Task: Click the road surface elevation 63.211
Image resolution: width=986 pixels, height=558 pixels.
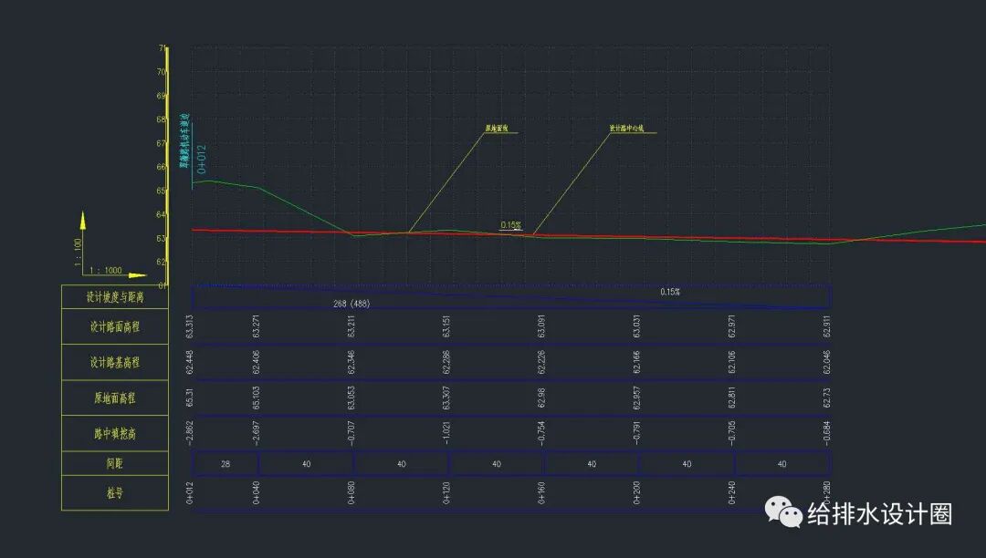Action: tap(351, 326)
